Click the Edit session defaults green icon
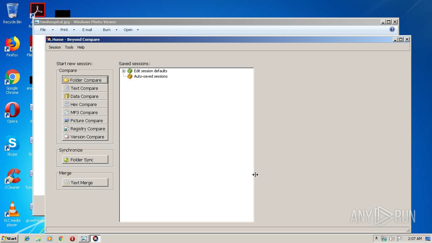This screenshot has height=243, width=432. tap(130, 71)
